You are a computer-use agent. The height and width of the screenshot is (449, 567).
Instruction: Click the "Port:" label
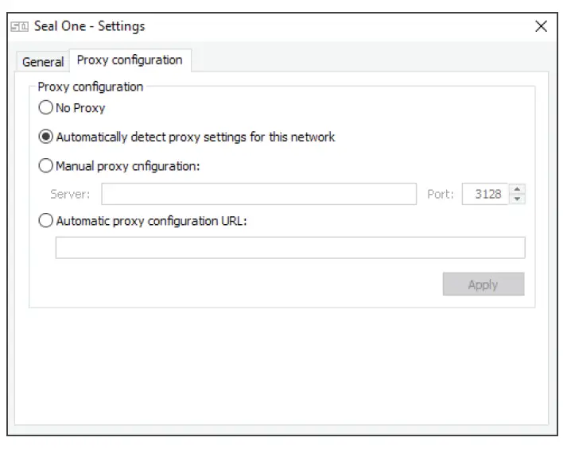[440, 194]
